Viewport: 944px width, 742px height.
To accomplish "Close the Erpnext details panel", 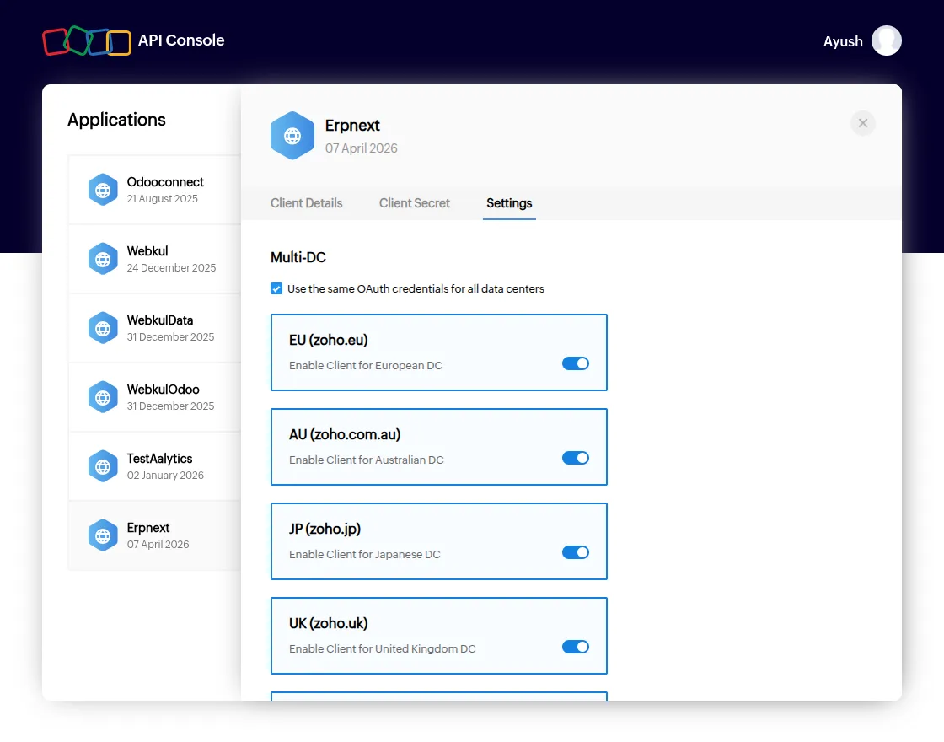I will pyautogui.click(x=863, y=123).
